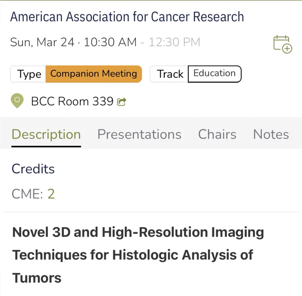Image resolution: width=302 pixels, height=296 pixels.
Task: Tap the Education track badge
Action: [215, 74]
